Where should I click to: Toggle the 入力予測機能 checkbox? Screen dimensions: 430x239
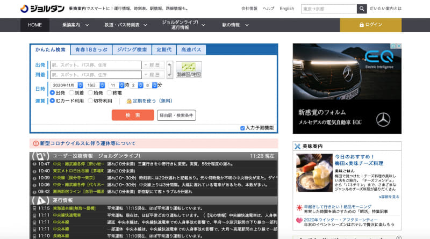click(x=242, y=128)
